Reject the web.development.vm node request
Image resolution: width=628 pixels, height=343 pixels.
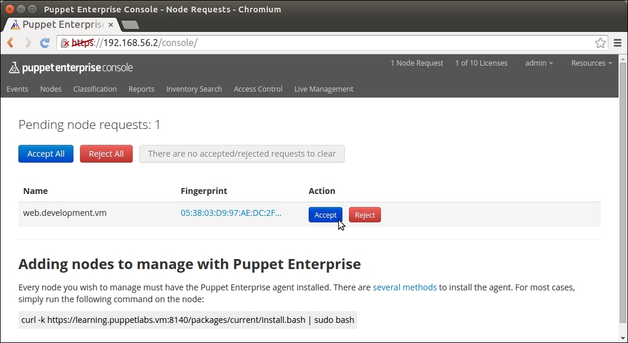(364, 215)
